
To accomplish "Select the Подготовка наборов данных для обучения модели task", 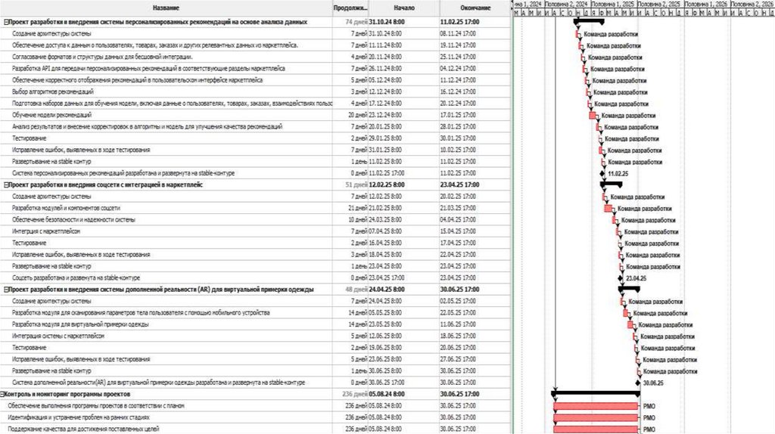I will point(172,104).
